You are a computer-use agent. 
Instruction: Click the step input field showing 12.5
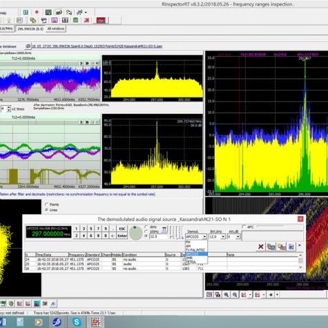[x=159, y=236]
